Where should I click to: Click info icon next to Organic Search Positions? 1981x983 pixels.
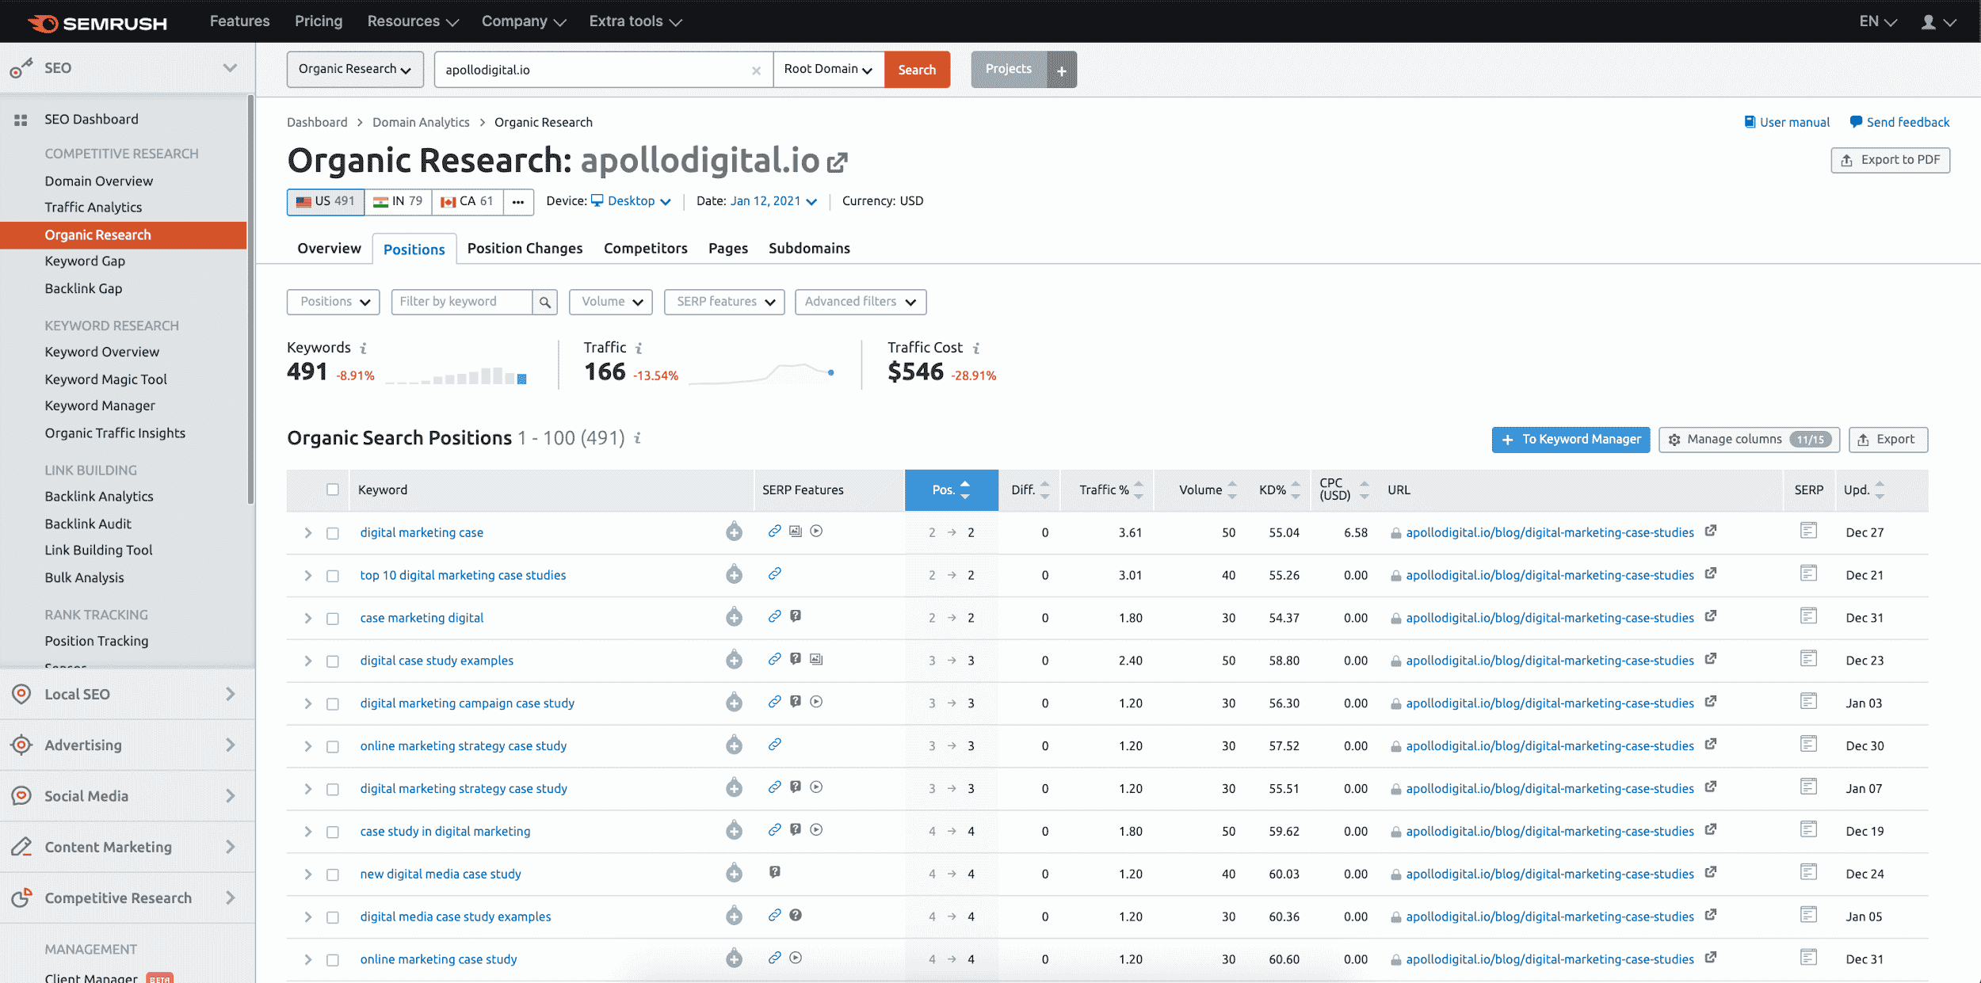(x=637, y=438)
